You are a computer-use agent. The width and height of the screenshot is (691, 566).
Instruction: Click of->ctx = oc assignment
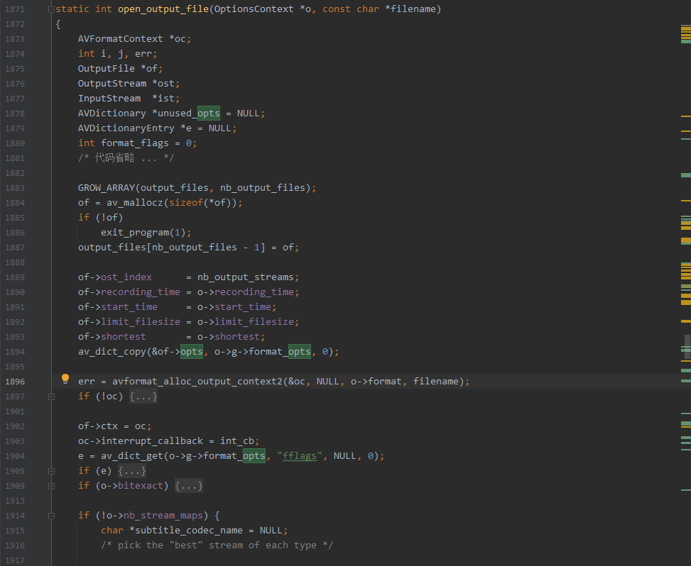pyautogui.click(x=114, y=426)
